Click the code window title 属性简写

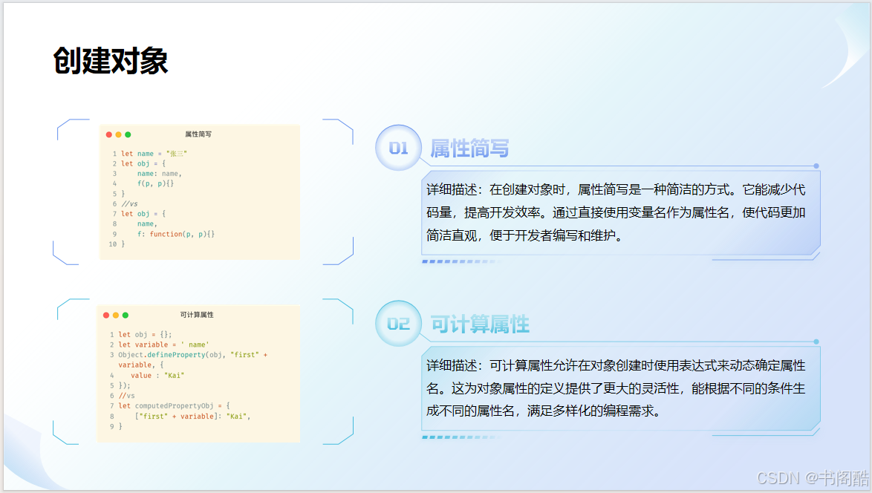click(x=198, y=134)
